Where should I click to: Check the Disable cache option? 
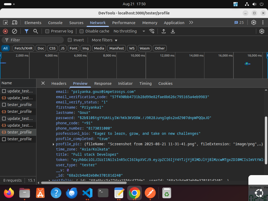click(82, 31)
